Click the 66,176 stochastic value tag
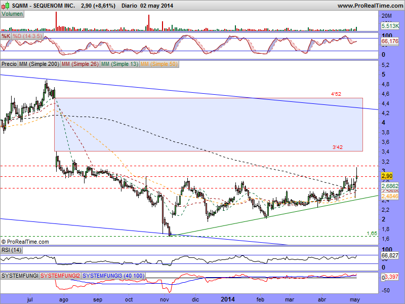The width and height of the screenshot is (405, 304). tap(390, 41)
